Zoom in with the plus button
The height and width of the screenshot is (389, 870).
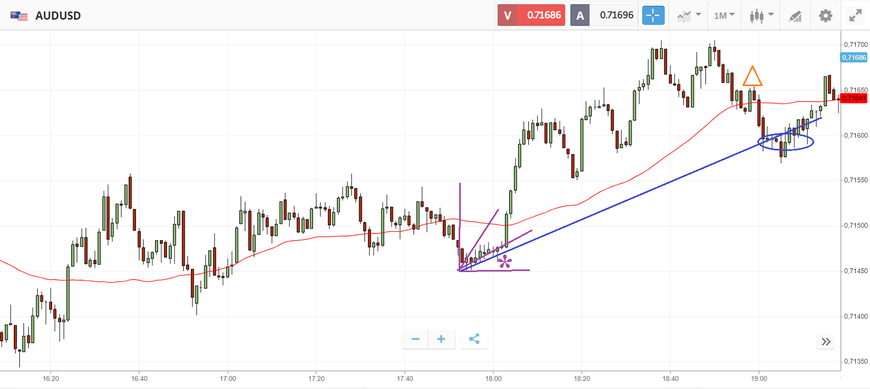441,339
